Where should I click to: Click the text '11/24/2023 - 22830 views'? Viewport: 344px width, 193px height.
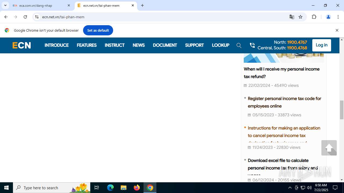tap(276, 147)
